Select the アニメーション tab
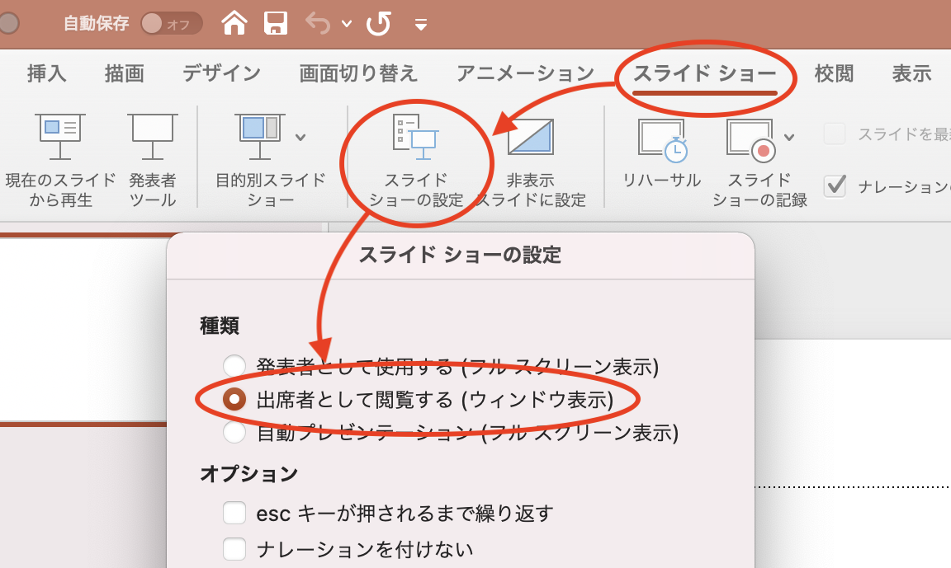This screenshot has width=951, height=568. click(x=525, y=73)
